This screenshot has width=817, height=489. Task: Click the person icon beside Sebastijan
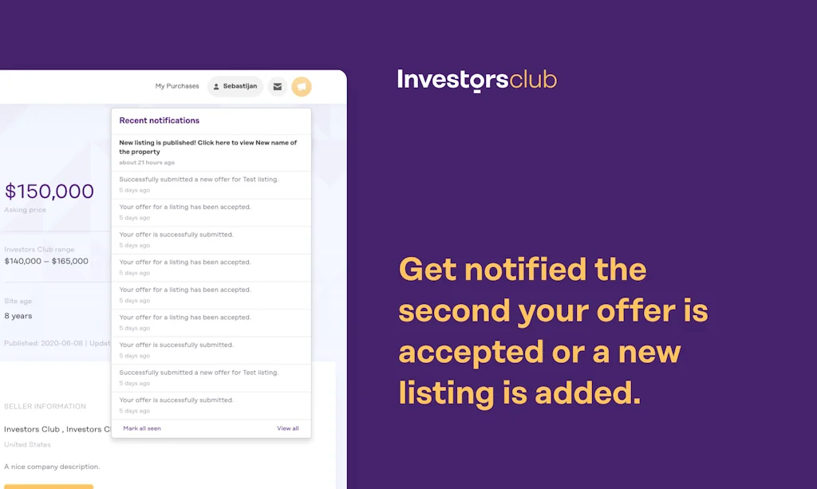tap(215, 86)
